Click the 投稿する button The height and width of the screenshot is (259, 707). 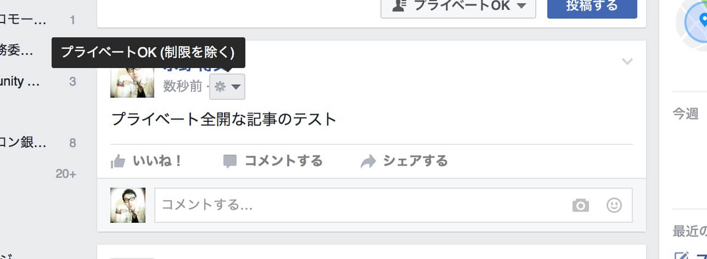pyautogui.click(x=592, y=6)
